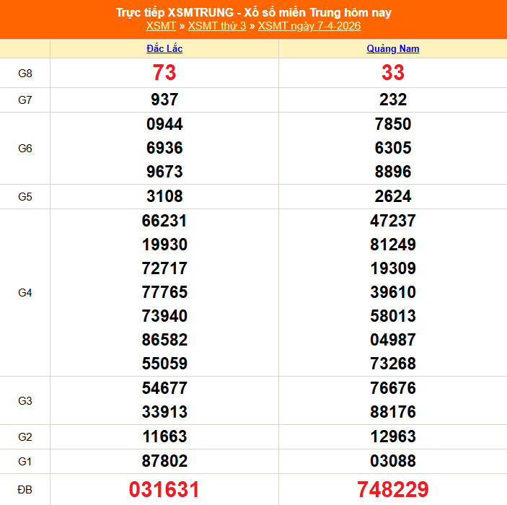Select special prize number 031631
Screen dimensions: 507x505
[x=164, y=489]
